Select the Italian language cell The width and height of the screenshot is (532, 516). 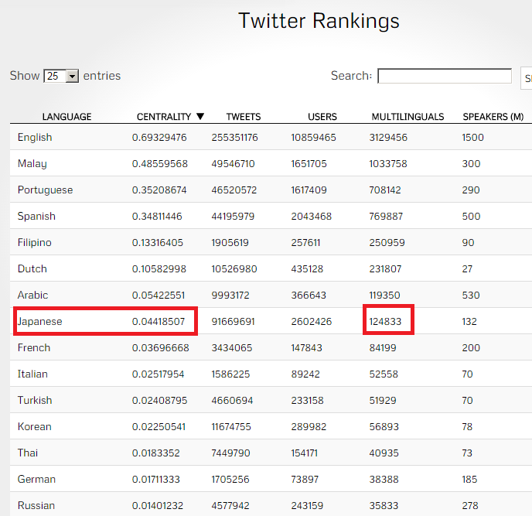(32, 374)
